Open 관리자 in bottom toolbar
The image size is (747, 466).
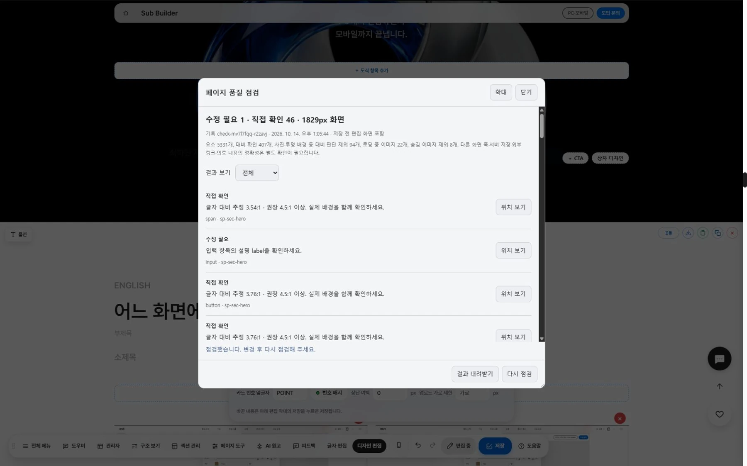pos(108,446)
